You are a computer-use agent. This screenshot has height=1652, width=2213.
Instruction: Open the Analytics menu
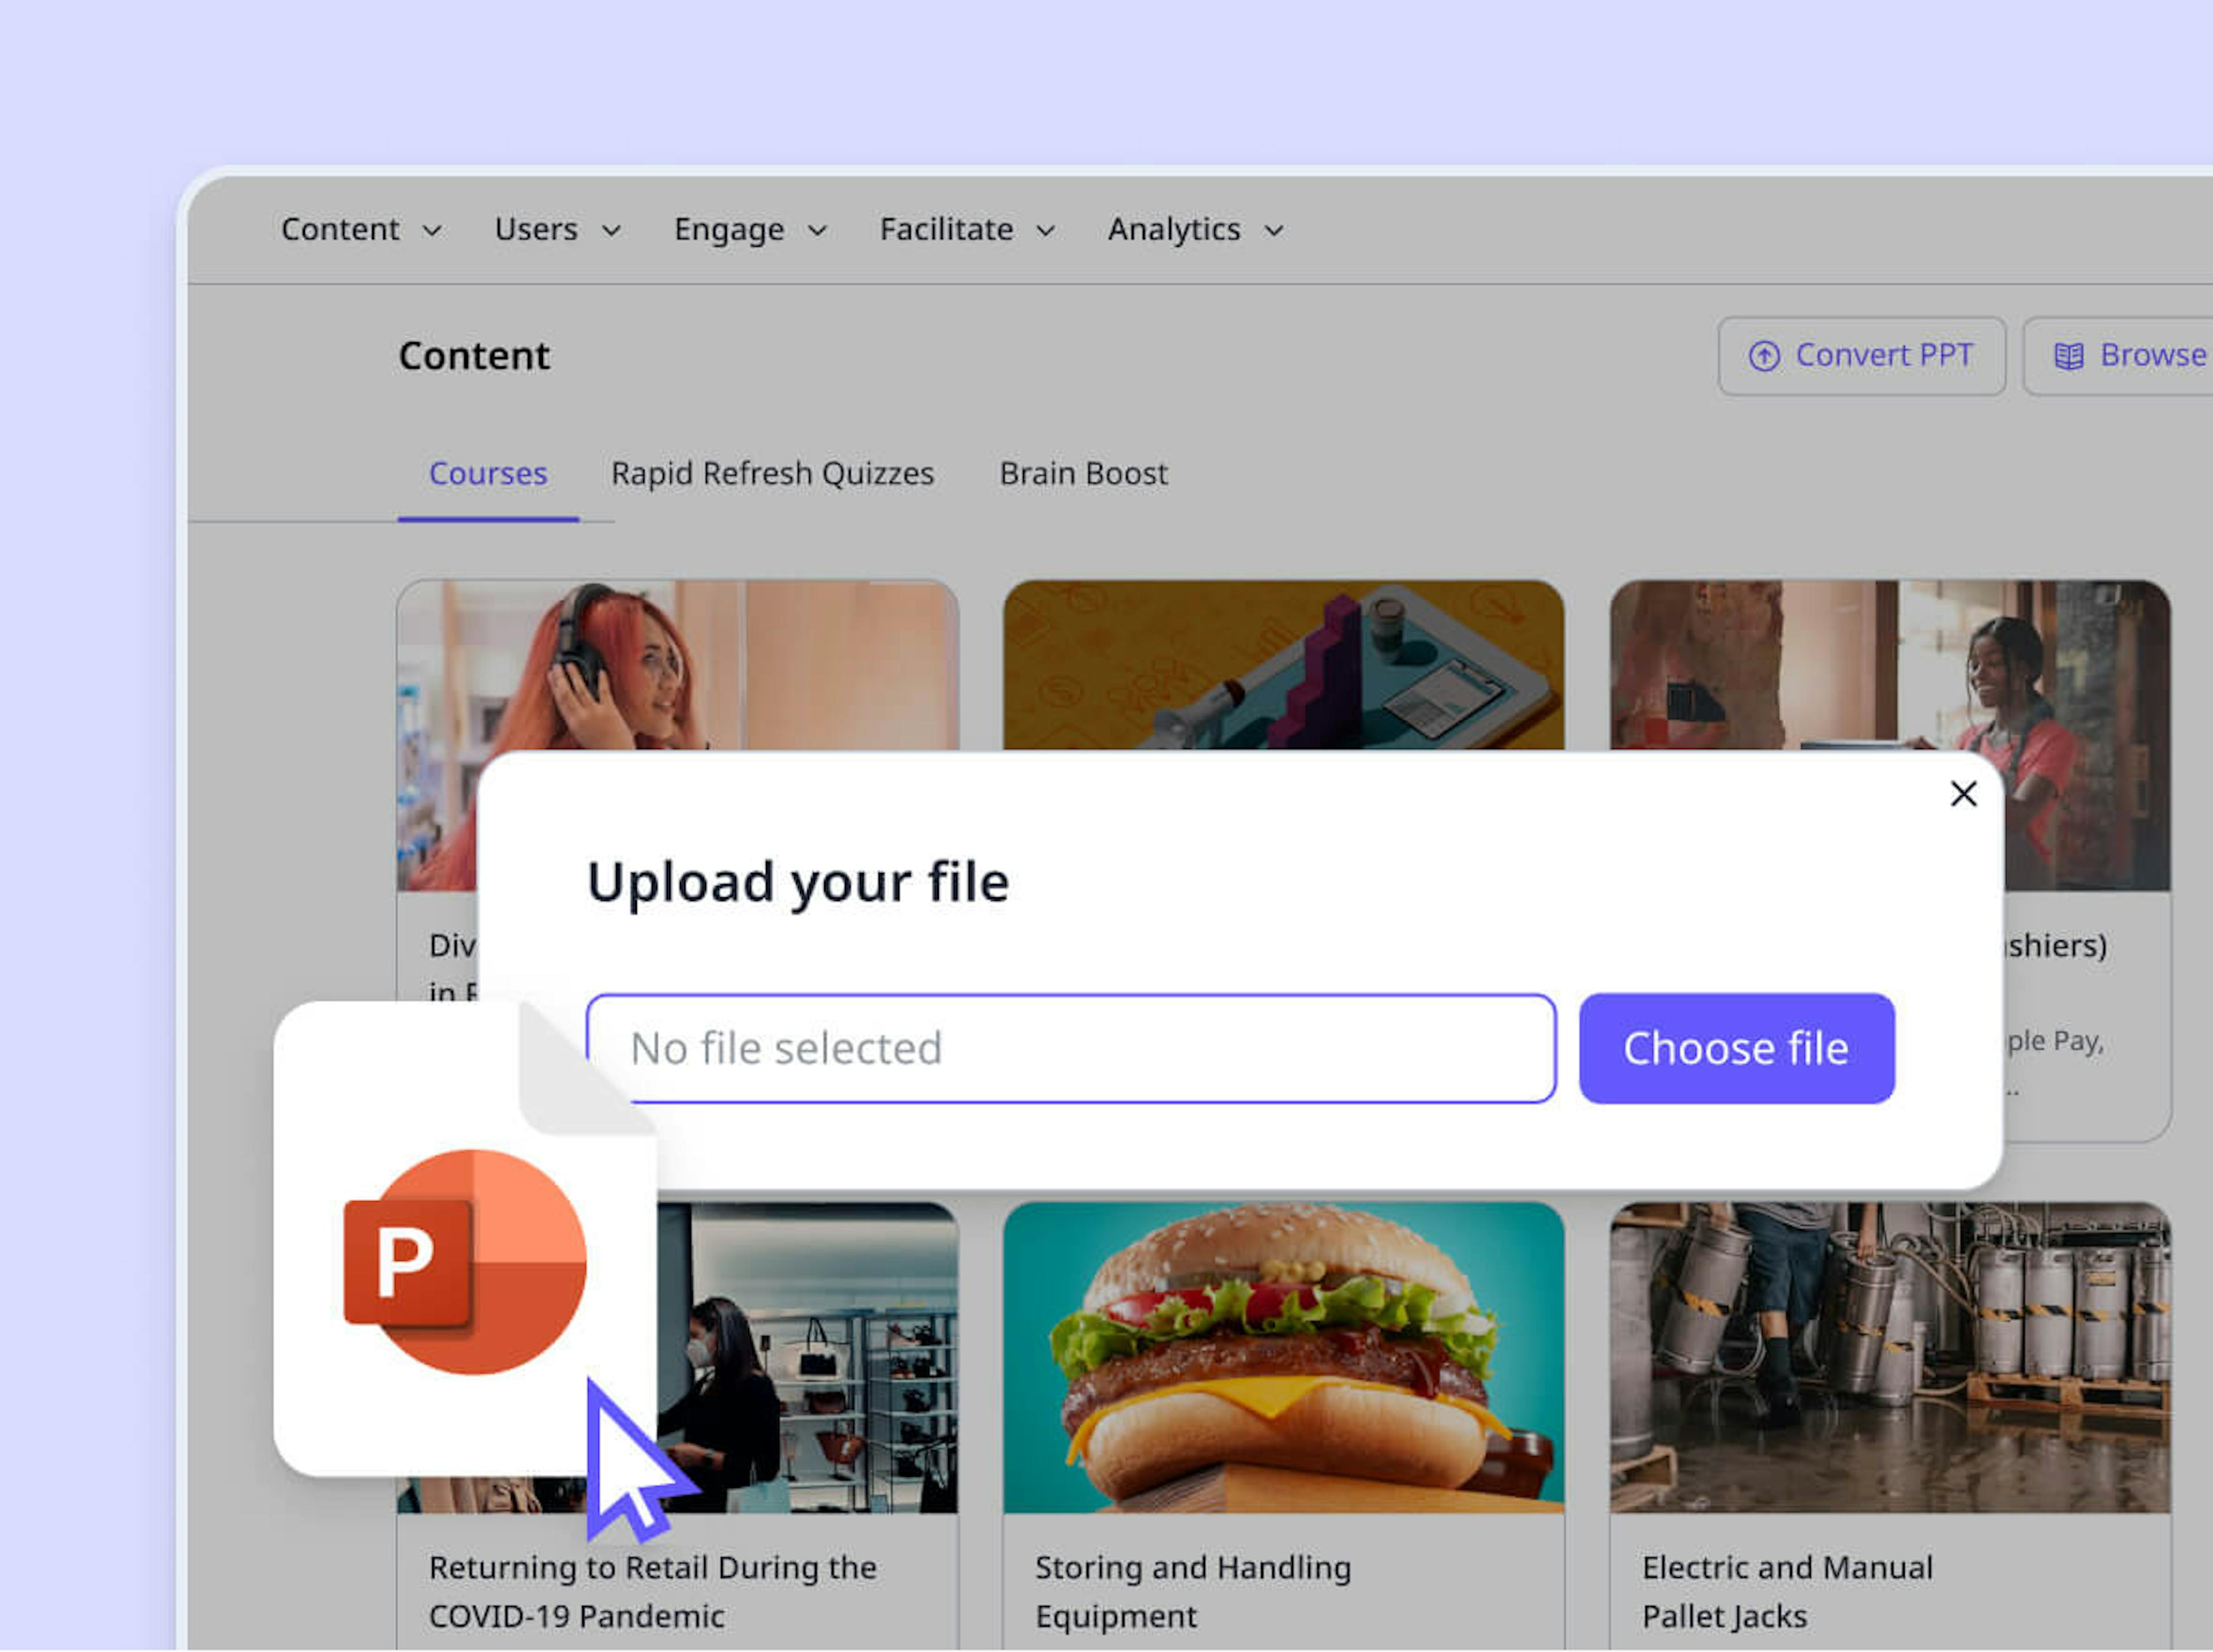(1195, 229)
